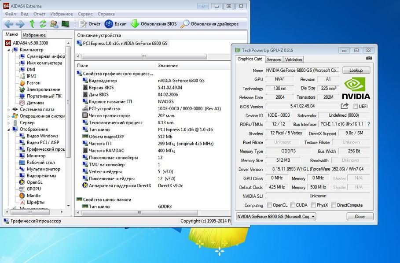Click the Бэкап toolbar button

tap(116, 24)
